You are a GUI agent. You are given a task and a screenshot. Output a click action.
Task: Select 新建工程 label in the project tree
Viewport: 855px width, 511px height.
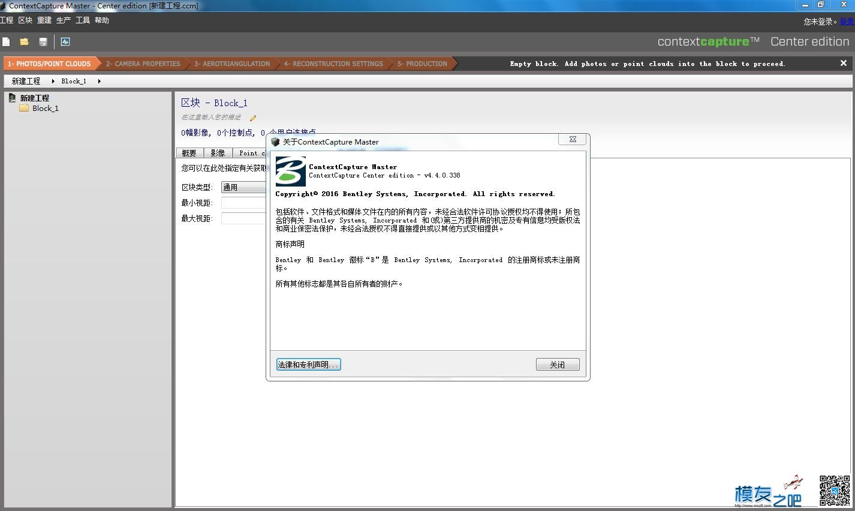click(x=35, y=98)
